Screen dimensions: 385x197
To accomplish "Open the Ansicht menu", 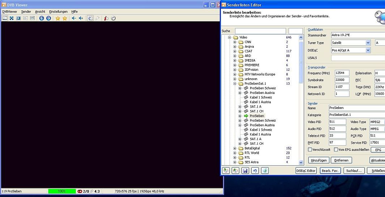I will (40, 12).
